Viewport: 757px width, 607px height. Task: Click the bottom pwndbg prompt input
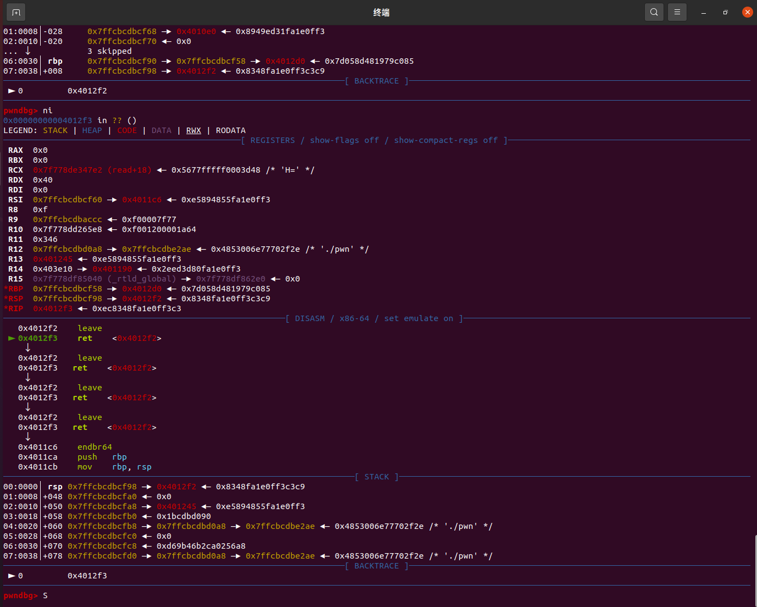45,595
